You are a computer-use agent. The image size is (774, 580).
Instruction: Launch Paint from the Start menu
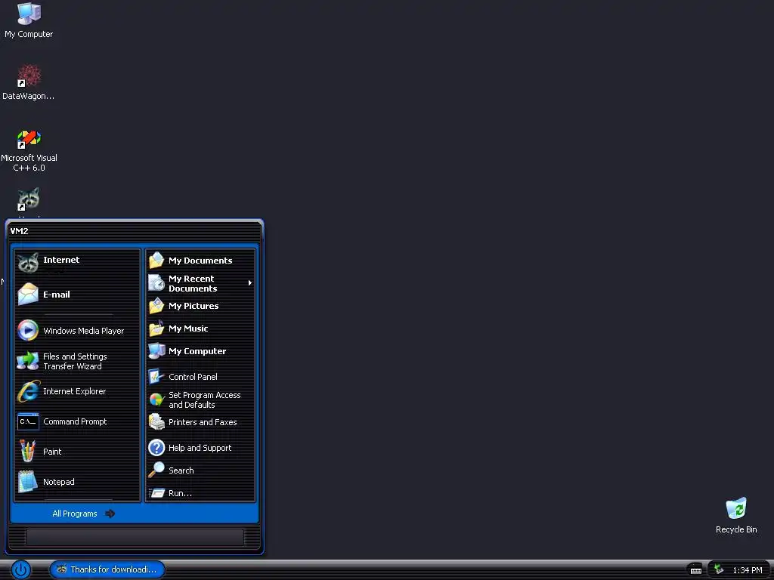tap(77, 452)
